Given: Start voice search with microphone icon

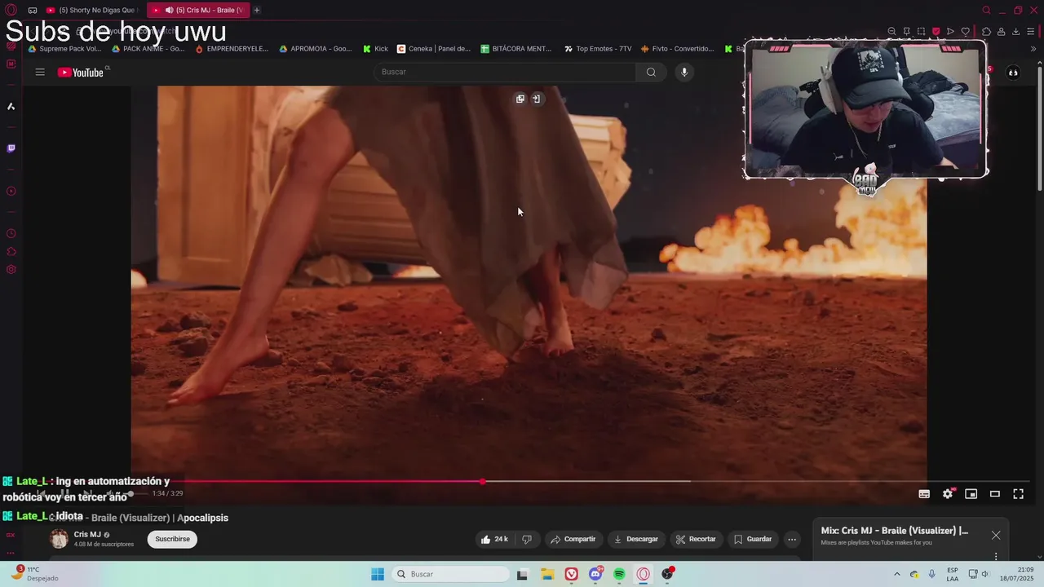Looking at the screenshot, I should pyautogui.click(x=684, y=72).
